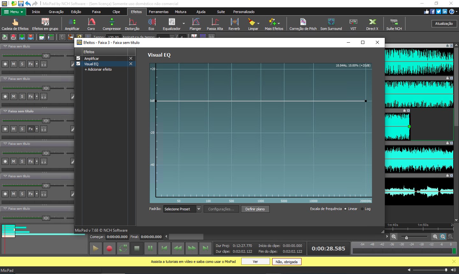Select the Flanger effect
Image resolution: width=459 pixels, height=274 pixels.
click(x=195, y=23)
